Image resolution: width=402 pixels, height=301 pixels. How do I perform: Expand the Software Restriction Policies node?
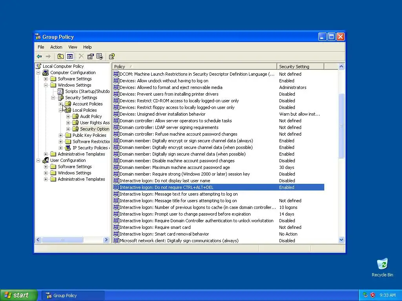coord(60,141)
